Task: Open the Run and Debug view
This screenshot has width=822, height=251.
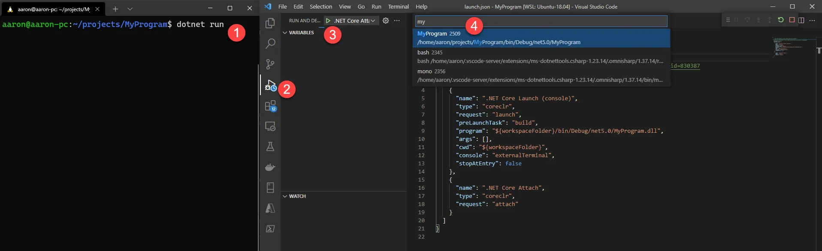Action: click(270, 85)
